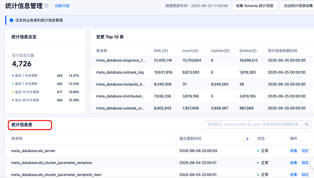Image resolution: width=314 pixels, height=178 pixels.
Task: Select meta_database.distributed... table name
Action: [x=120, y=96]
